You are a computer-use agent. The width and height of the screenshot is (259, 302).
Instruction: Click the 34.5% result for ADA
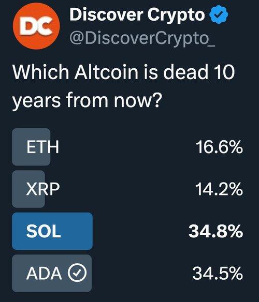[218, 273]
